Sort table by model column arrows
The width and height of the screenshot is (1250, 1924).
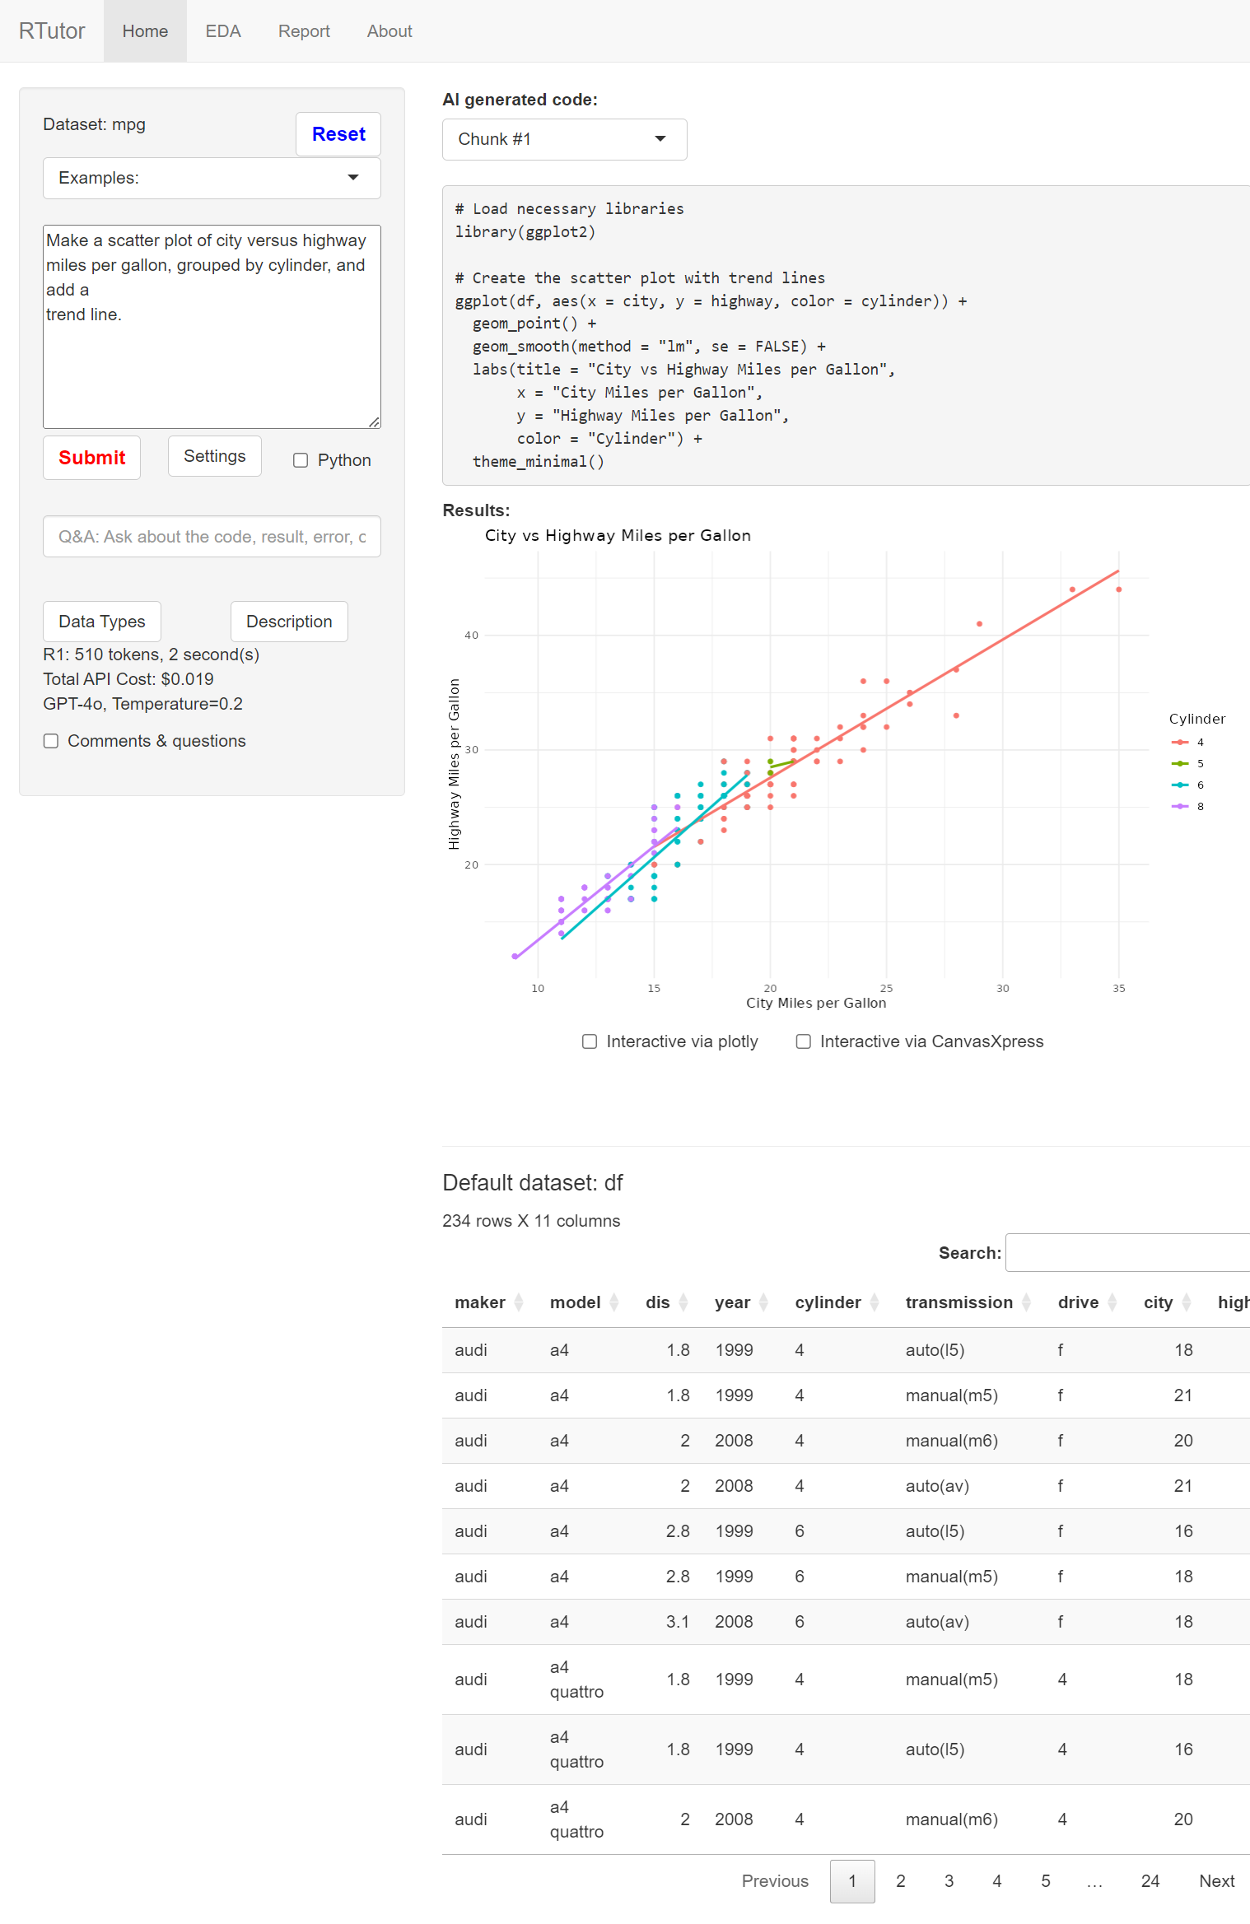614,1302
